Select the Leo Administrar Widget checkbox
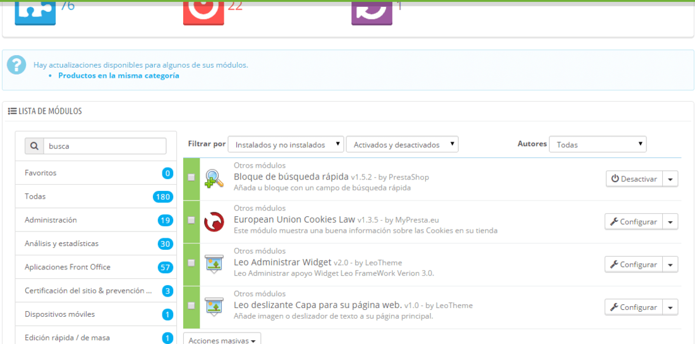The width and height of the screenshot is (695, 344). [191, 263]
